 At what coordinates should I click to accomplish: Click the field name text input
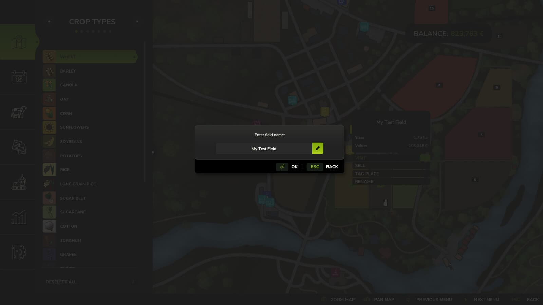point(264,148)
